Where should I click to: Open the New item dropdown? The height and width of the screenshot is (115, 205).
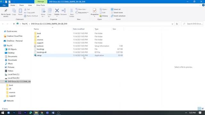point(81,9)
